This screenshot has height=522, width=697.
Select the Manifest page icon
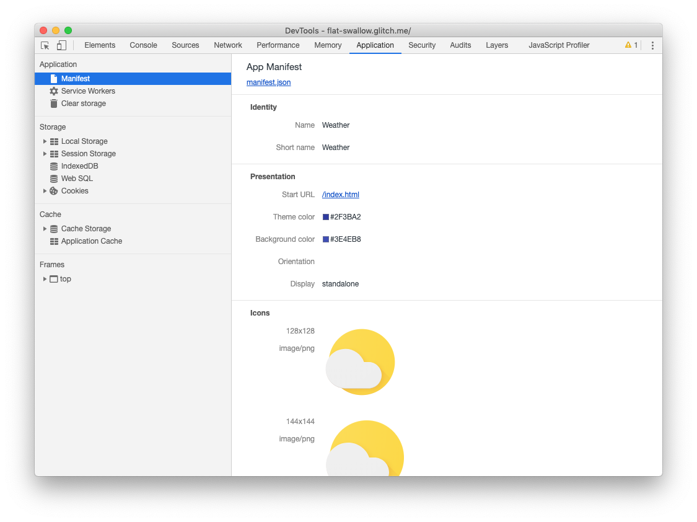pos(54,78)
